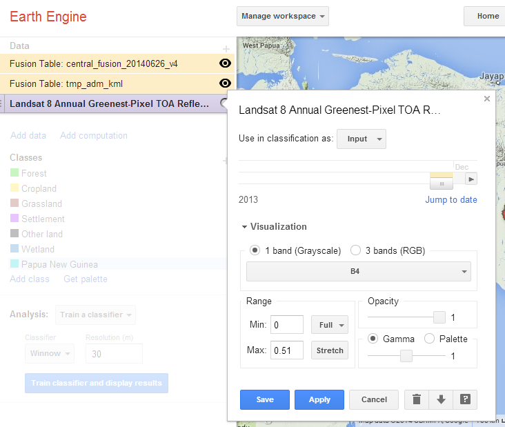
Task: Click the Min range input field
Action: (287, 325)
